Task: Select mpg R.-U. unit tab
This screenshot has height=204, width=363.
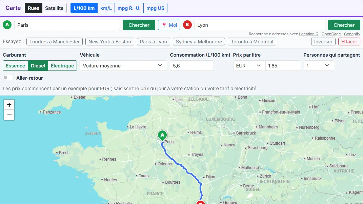Action: click(129, 8)
